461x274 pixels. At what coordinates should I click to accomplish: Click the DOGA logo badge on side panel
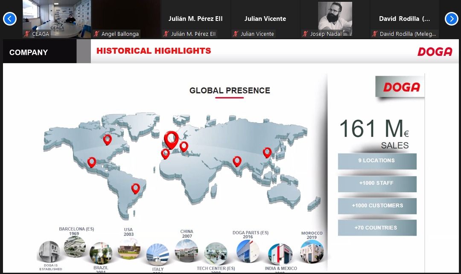coord(400,87)
